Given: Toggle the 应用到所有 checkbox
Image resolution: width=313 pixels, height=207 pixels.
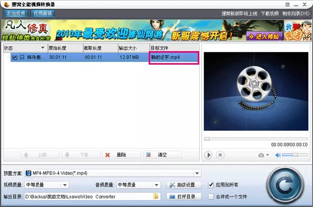Looking at the screenshot, I should [x=211, y=185].
